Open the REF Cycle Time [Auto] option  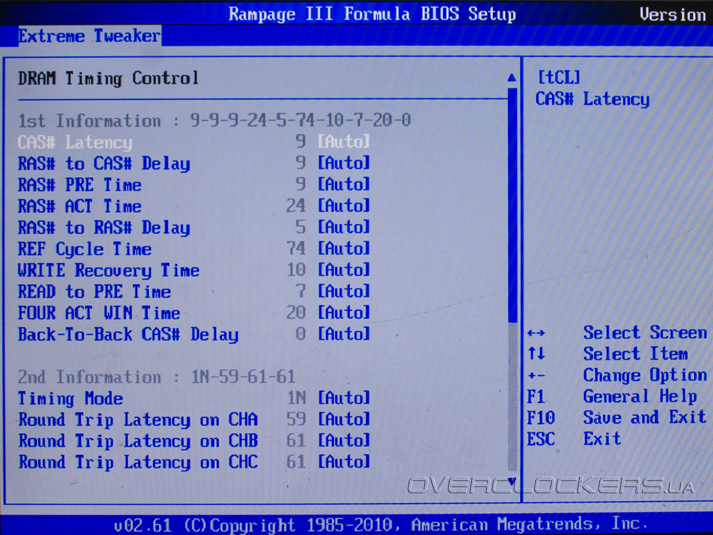click(x=344, y=248)
